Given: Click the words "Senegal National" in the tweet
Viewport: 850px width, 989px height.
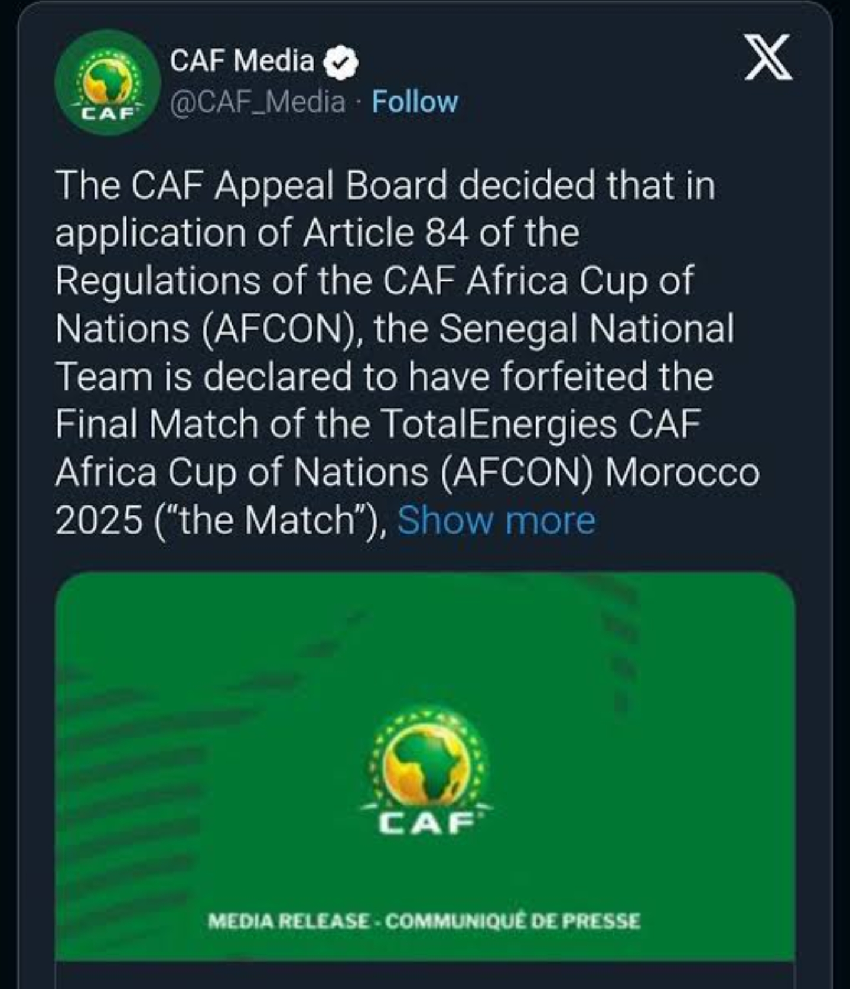Looking at the screenshot, I should (x=587, y=329).
